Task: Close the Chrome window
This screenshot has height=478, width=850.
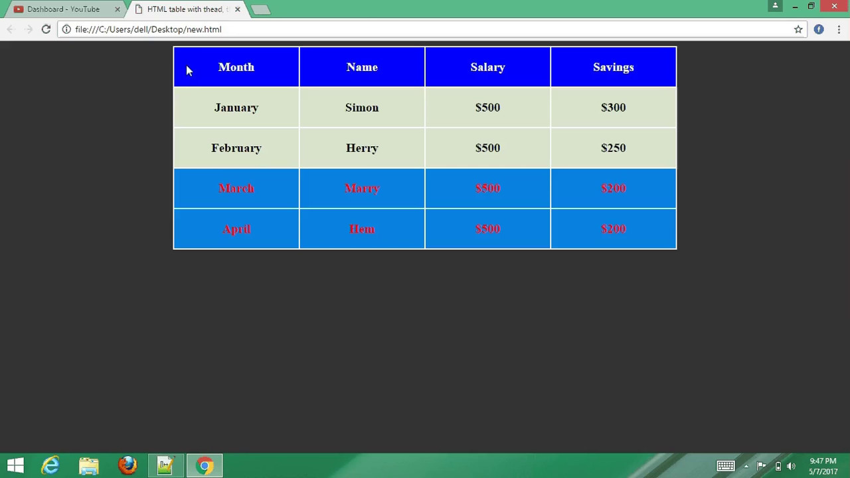Action: (835, 6)
